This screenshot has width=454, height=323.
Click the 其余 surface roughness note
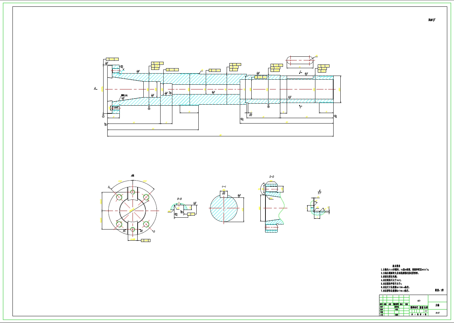(x=432, y=20)
